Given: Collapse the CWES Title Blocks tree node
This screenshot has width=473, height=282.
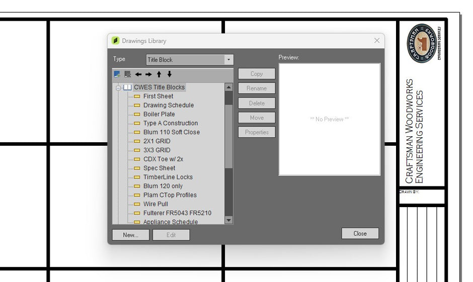Looking at the screenshot, I should click(x=118, y=87).
